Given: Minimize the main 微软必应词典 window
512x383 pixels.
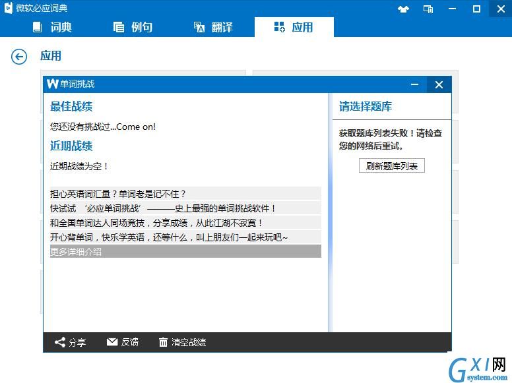Looking at the screenshot, I should click(x=452, y=9).
